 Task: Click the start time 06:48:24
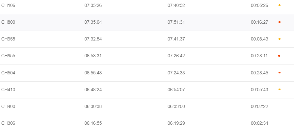[93, 90]
